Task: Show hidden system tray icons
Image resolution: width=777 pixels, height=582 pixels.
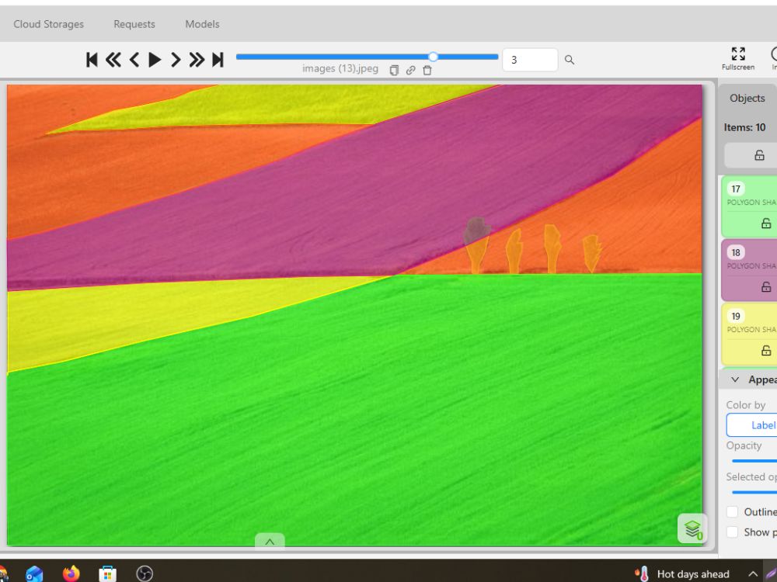Action: coord(752,574)
